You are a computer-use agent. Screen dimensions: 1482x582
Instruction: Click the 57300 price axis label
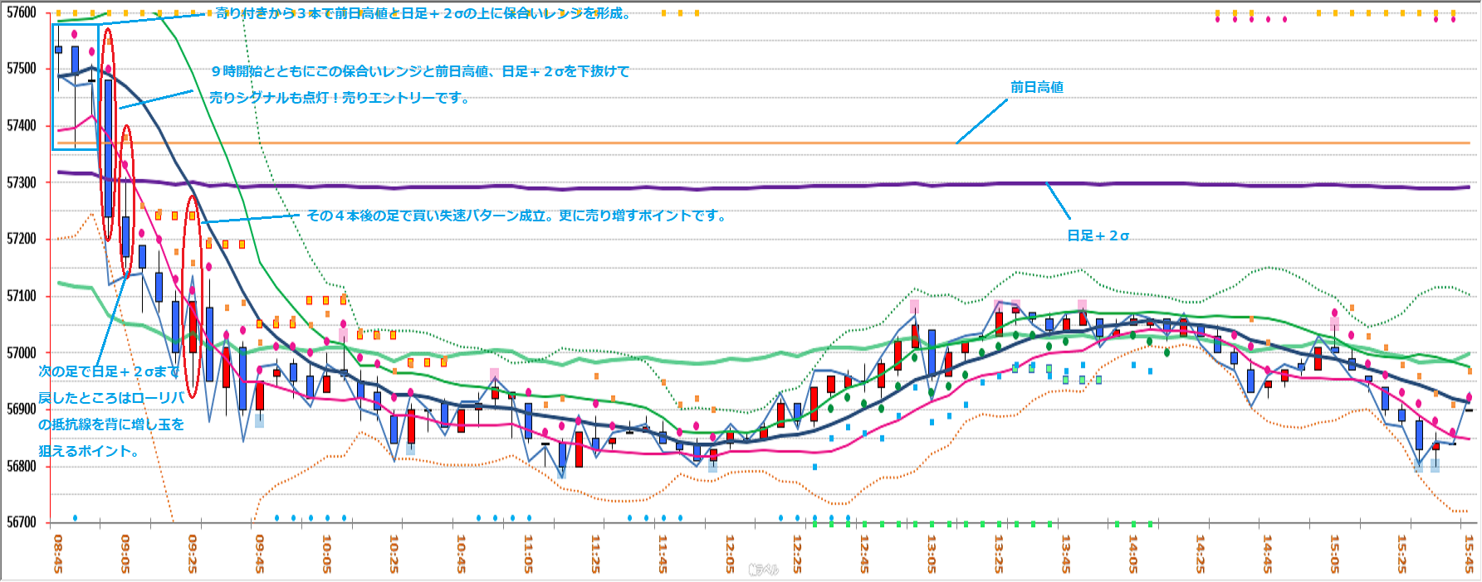22,182
